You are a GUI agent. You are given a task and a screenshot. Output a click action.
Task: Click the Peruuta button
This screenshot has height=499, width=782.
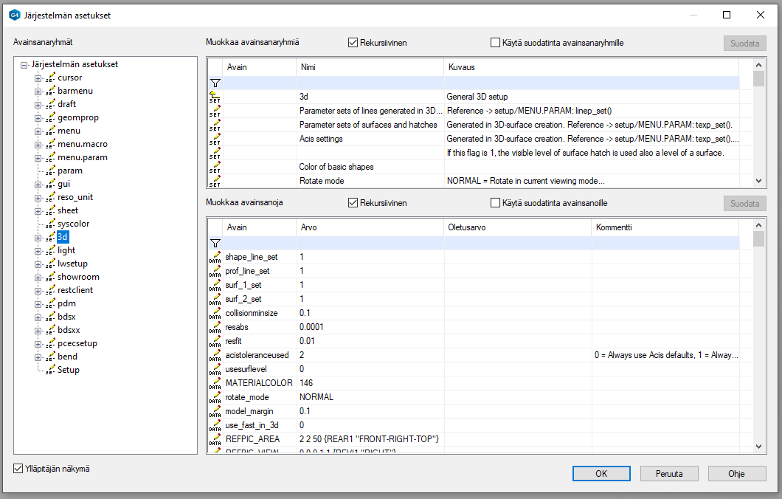pyautogui.click(x=669, y=474)
